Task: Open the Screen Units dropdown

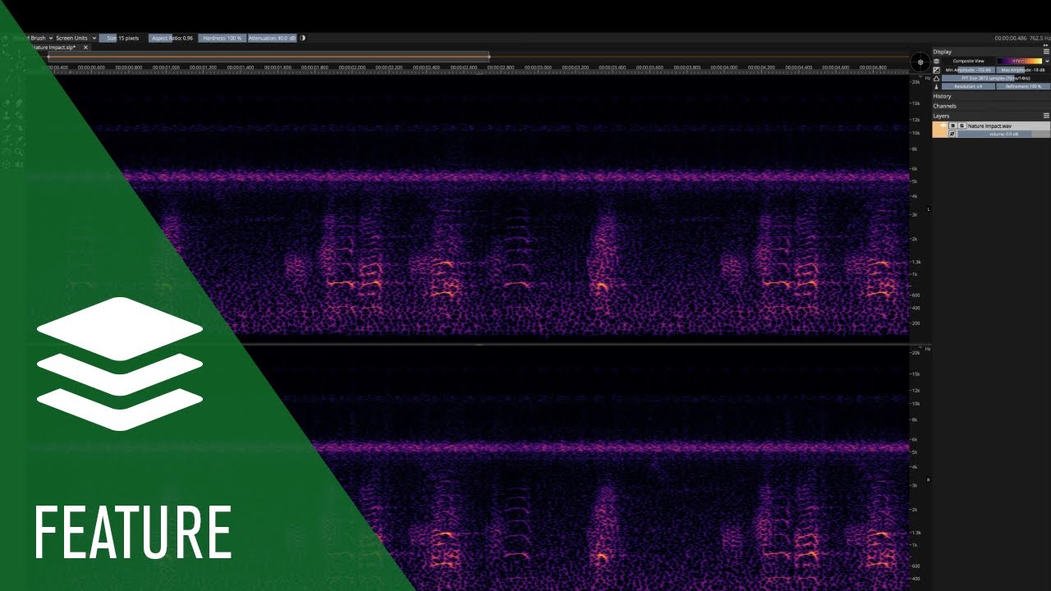Action: 76,38
